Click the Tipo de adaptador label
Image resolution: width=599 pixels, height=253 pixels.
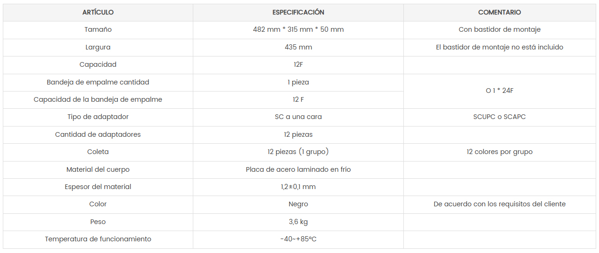click(98, 117)
